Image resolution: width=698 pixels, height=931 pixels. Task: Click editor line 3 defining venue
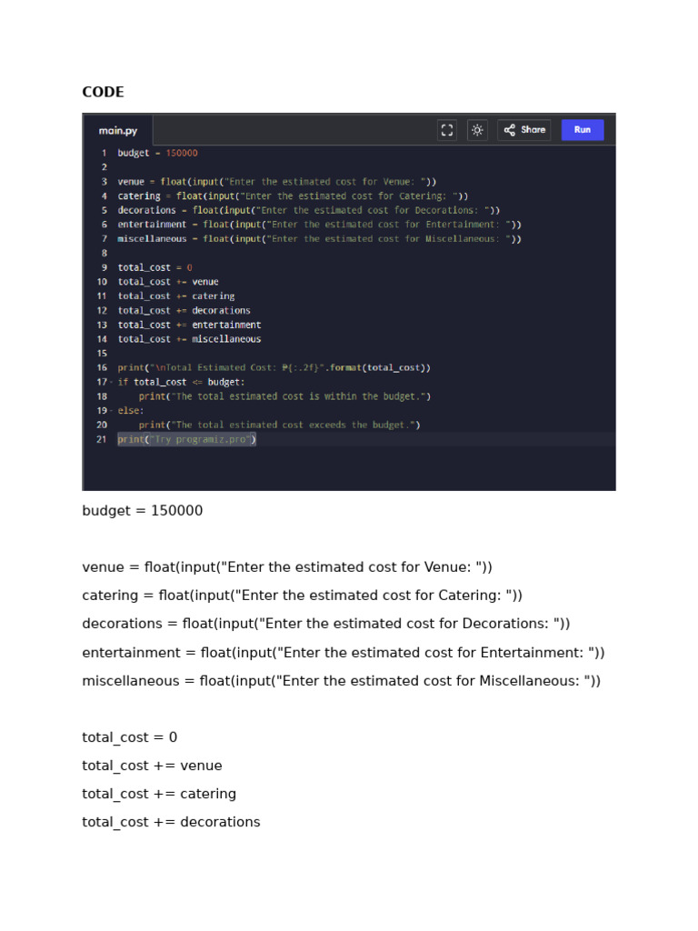276,182
